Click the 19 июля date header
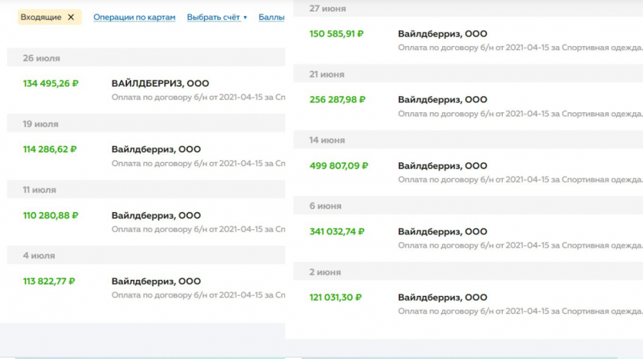Image resolution: width=643 pixels, height=359 pixels. [41, 124]
